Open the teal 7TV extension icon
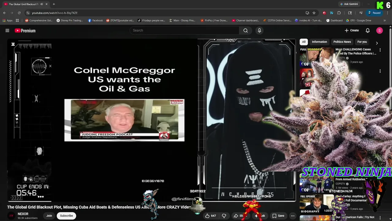 (x=331, y=13)
